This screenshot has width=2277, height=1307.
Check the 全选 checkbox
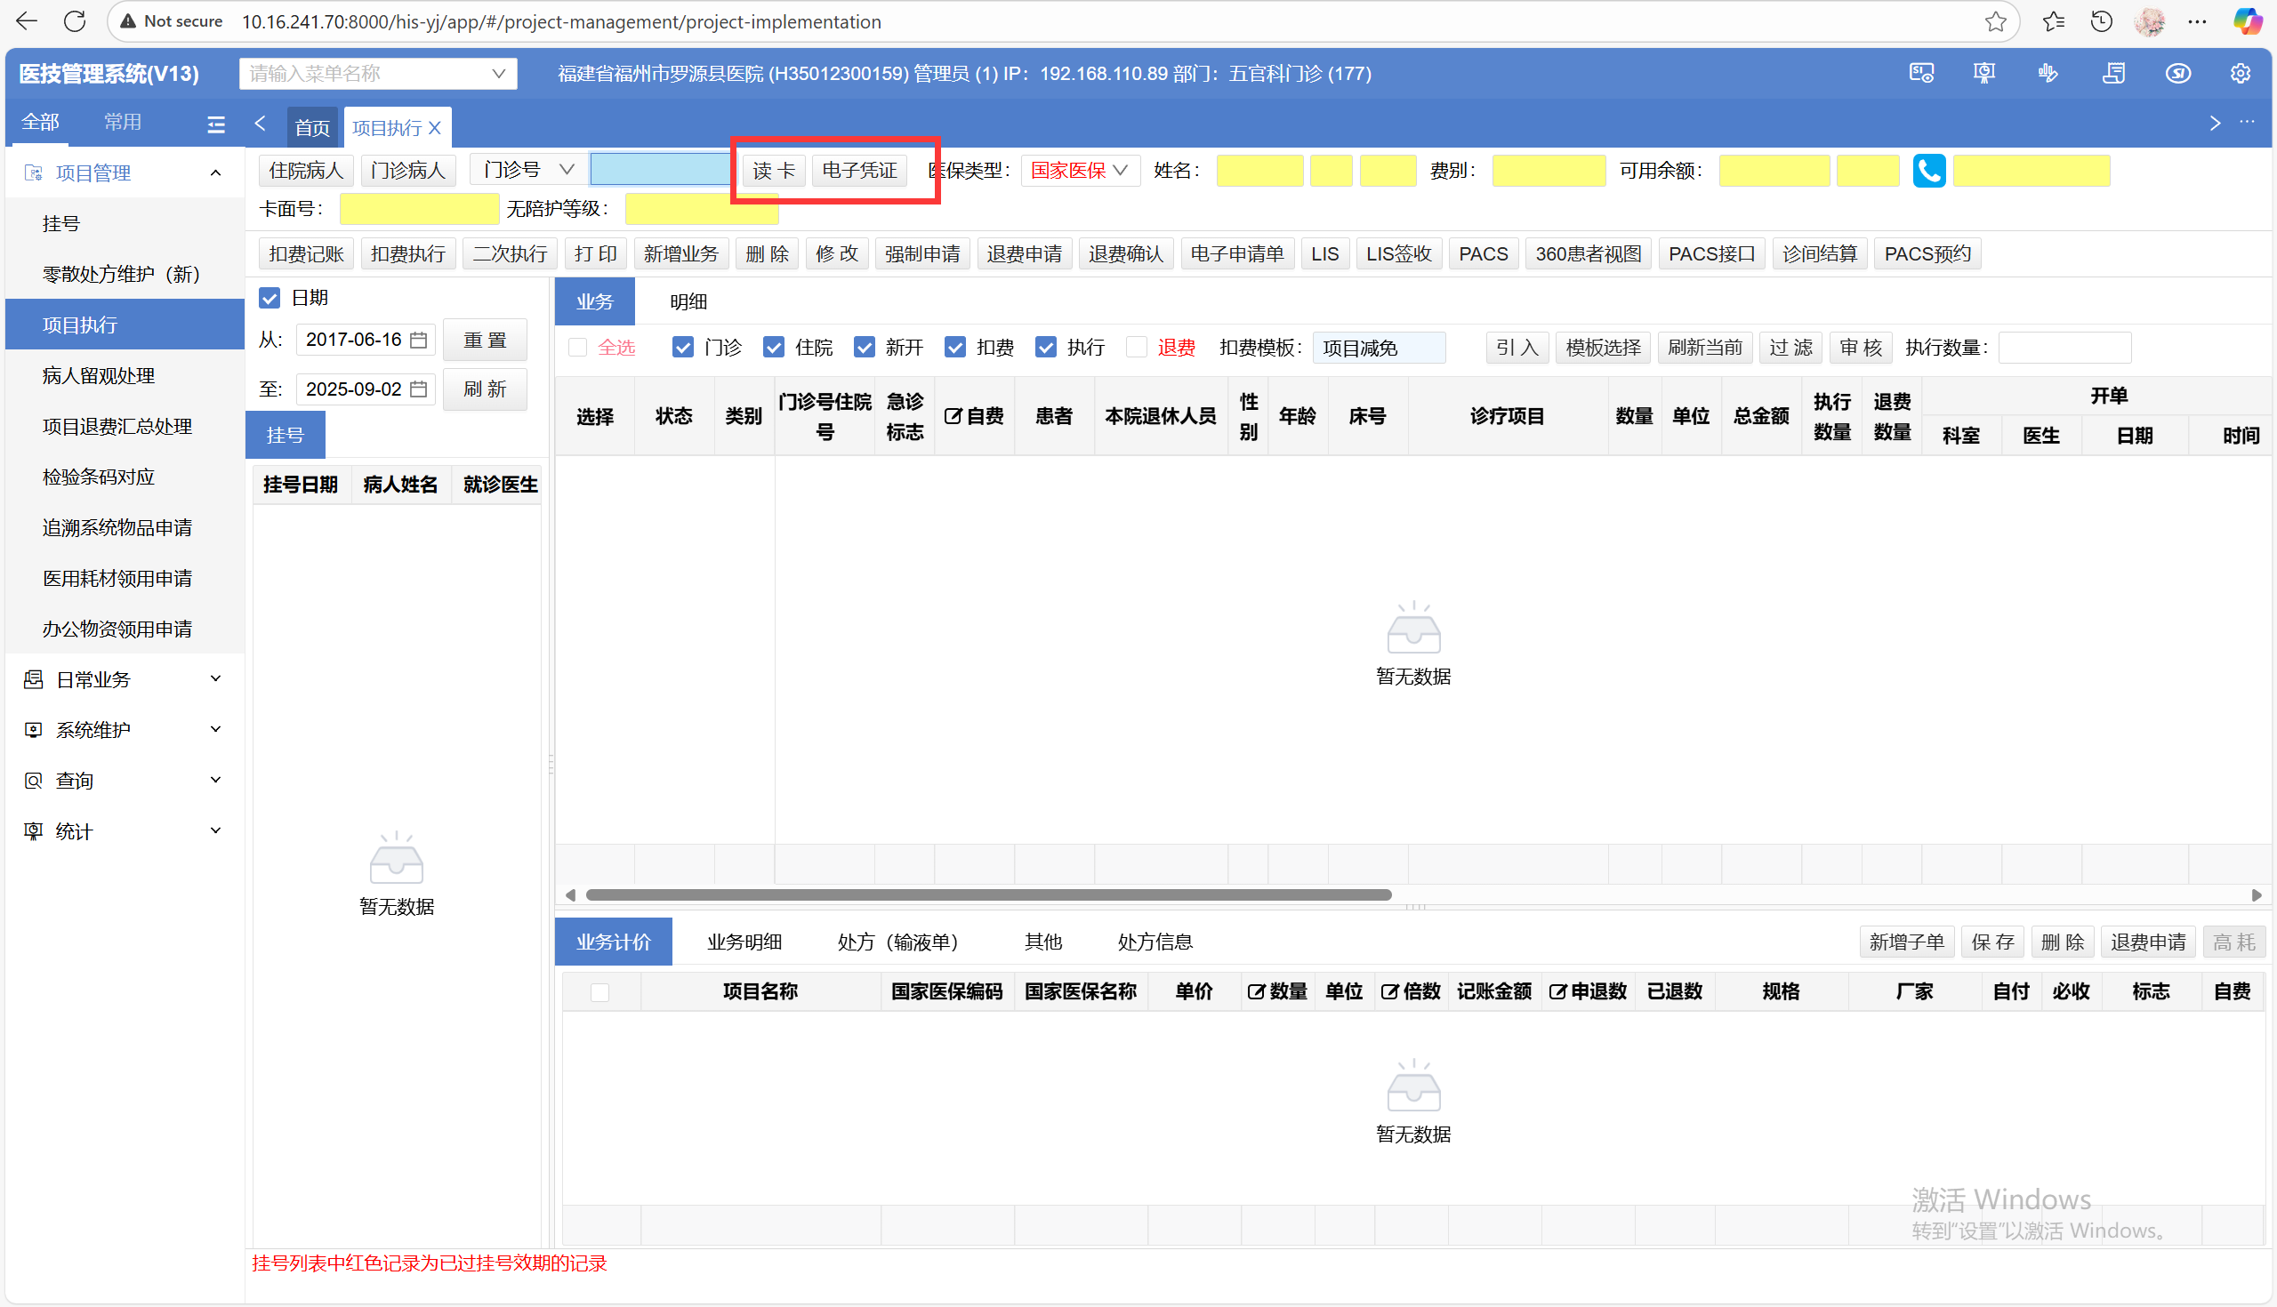point(578,348)
